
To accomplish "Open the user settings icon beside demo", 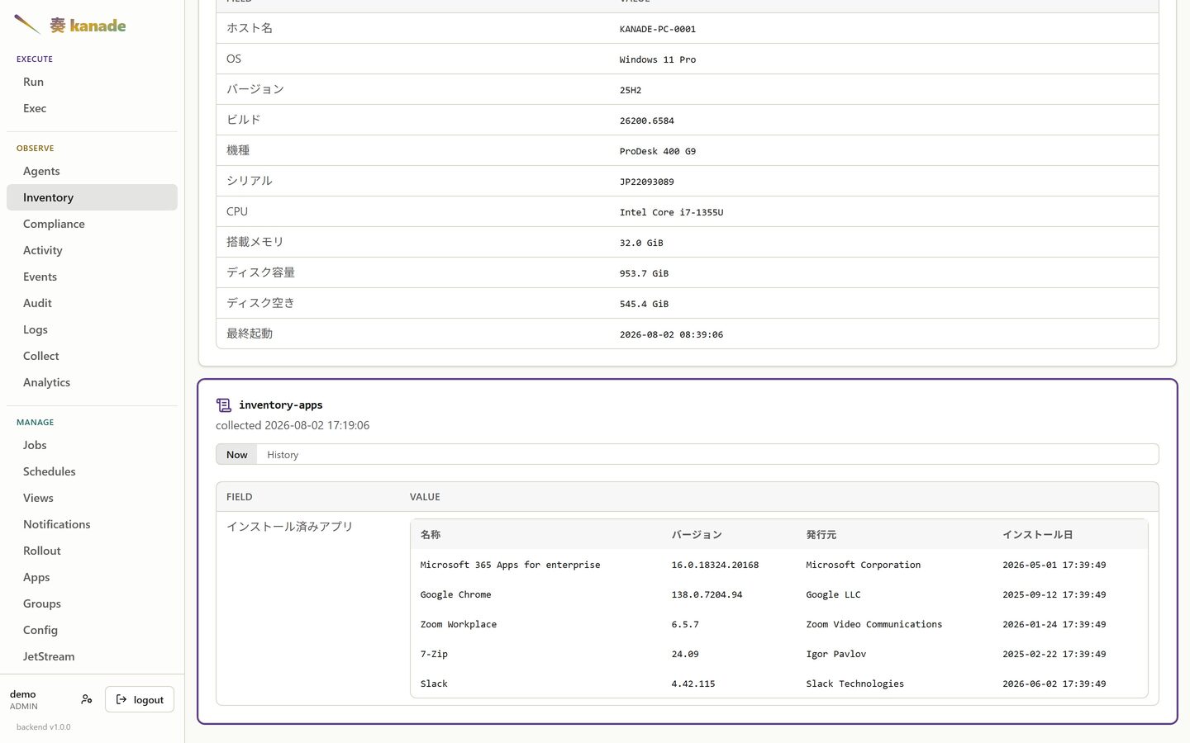I will (87, 699).
